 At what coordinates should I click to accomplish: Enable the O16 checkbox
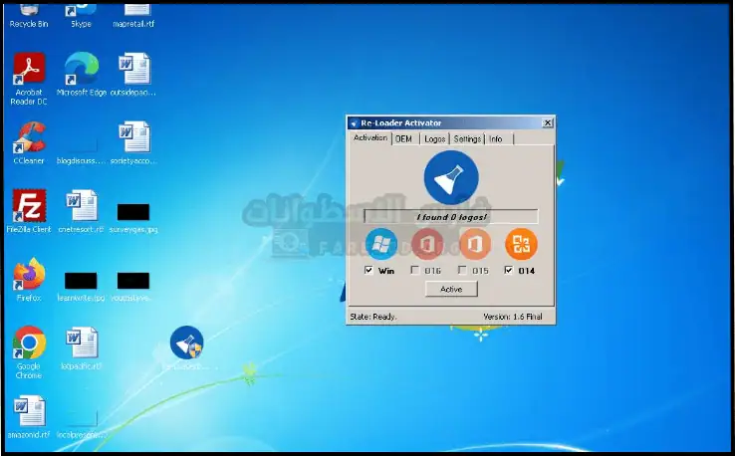tap(415, 271)
